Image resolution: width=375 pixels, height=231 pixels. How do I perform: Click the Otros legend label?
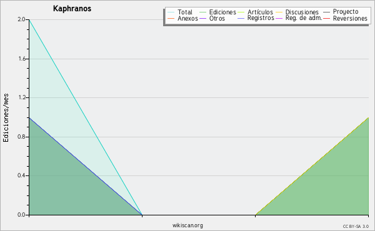tap(217, 18)
